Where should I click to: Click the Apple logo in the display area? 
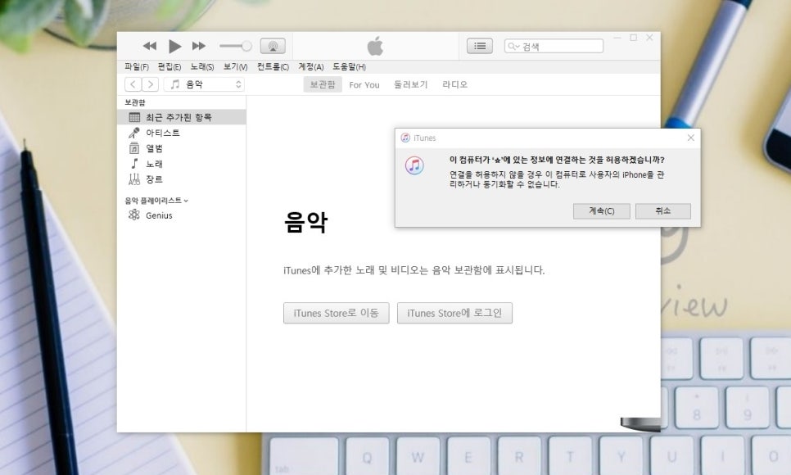tap(375, 46)
